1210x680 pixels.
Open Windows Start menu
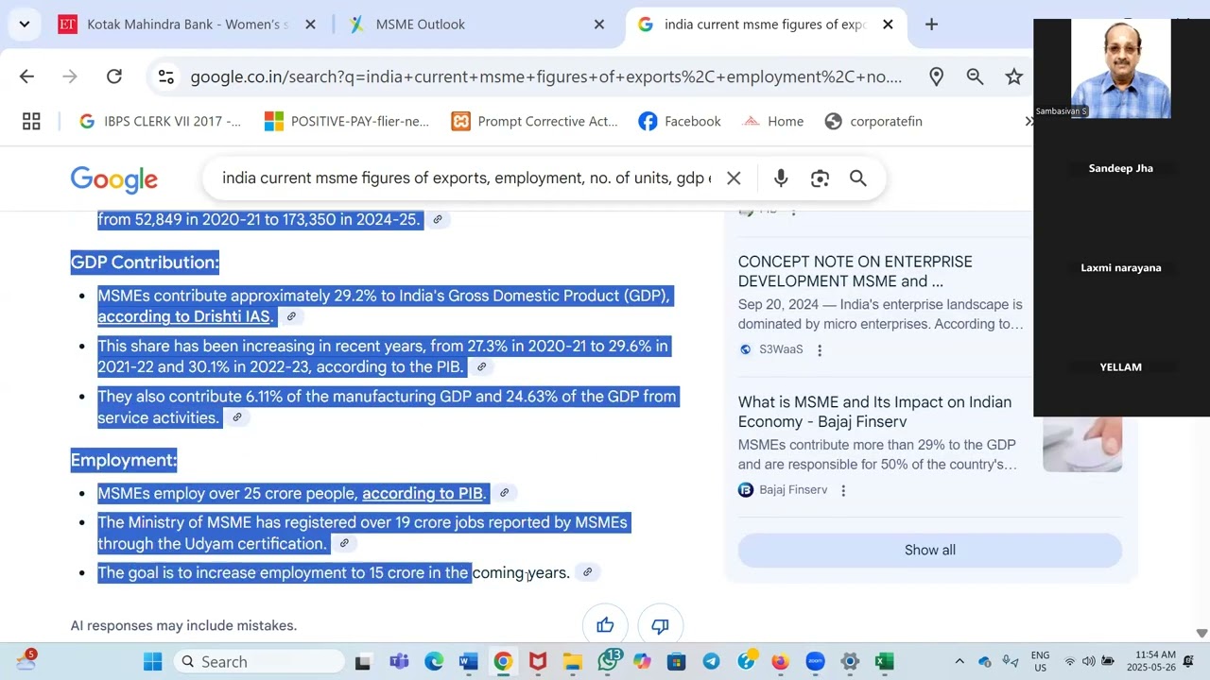point(152,661)
